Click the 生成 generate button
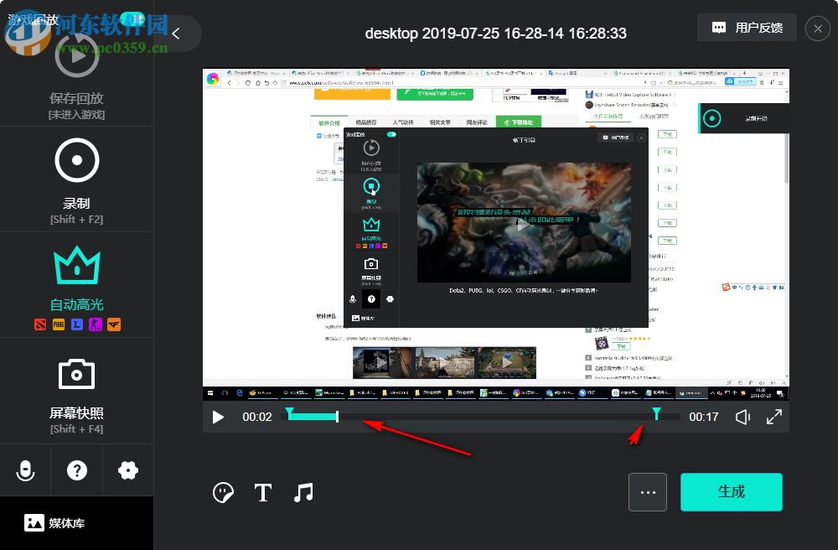Viewport: 838px width, 550px height. coord(731,492)
